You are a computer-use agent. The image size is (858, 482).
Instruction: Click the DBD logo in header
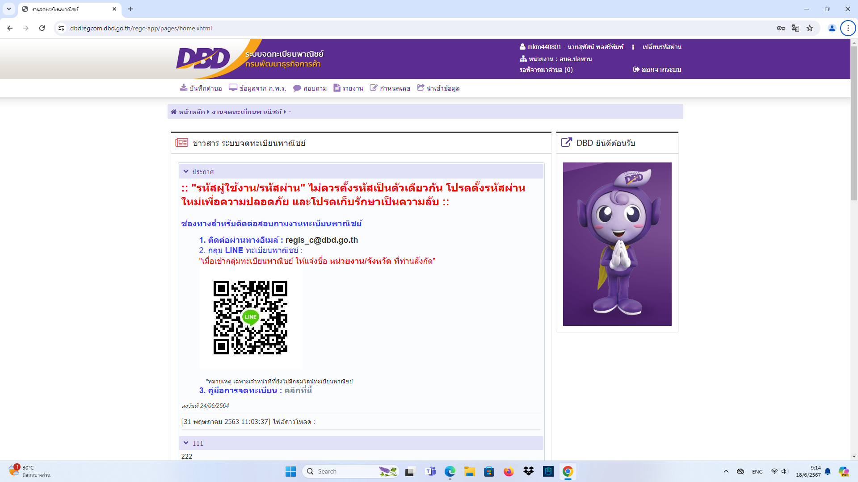click(203, 58)
